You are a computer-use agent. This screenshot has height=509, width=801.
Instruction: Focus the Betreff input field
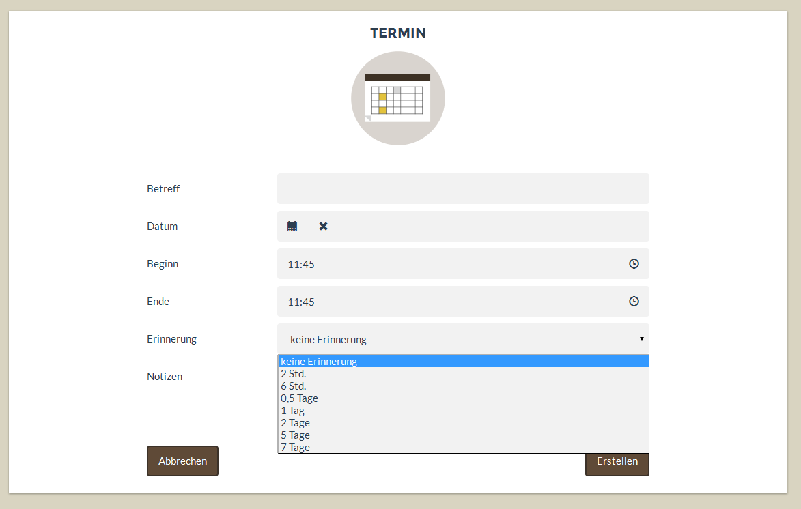[x=464, y=189]
